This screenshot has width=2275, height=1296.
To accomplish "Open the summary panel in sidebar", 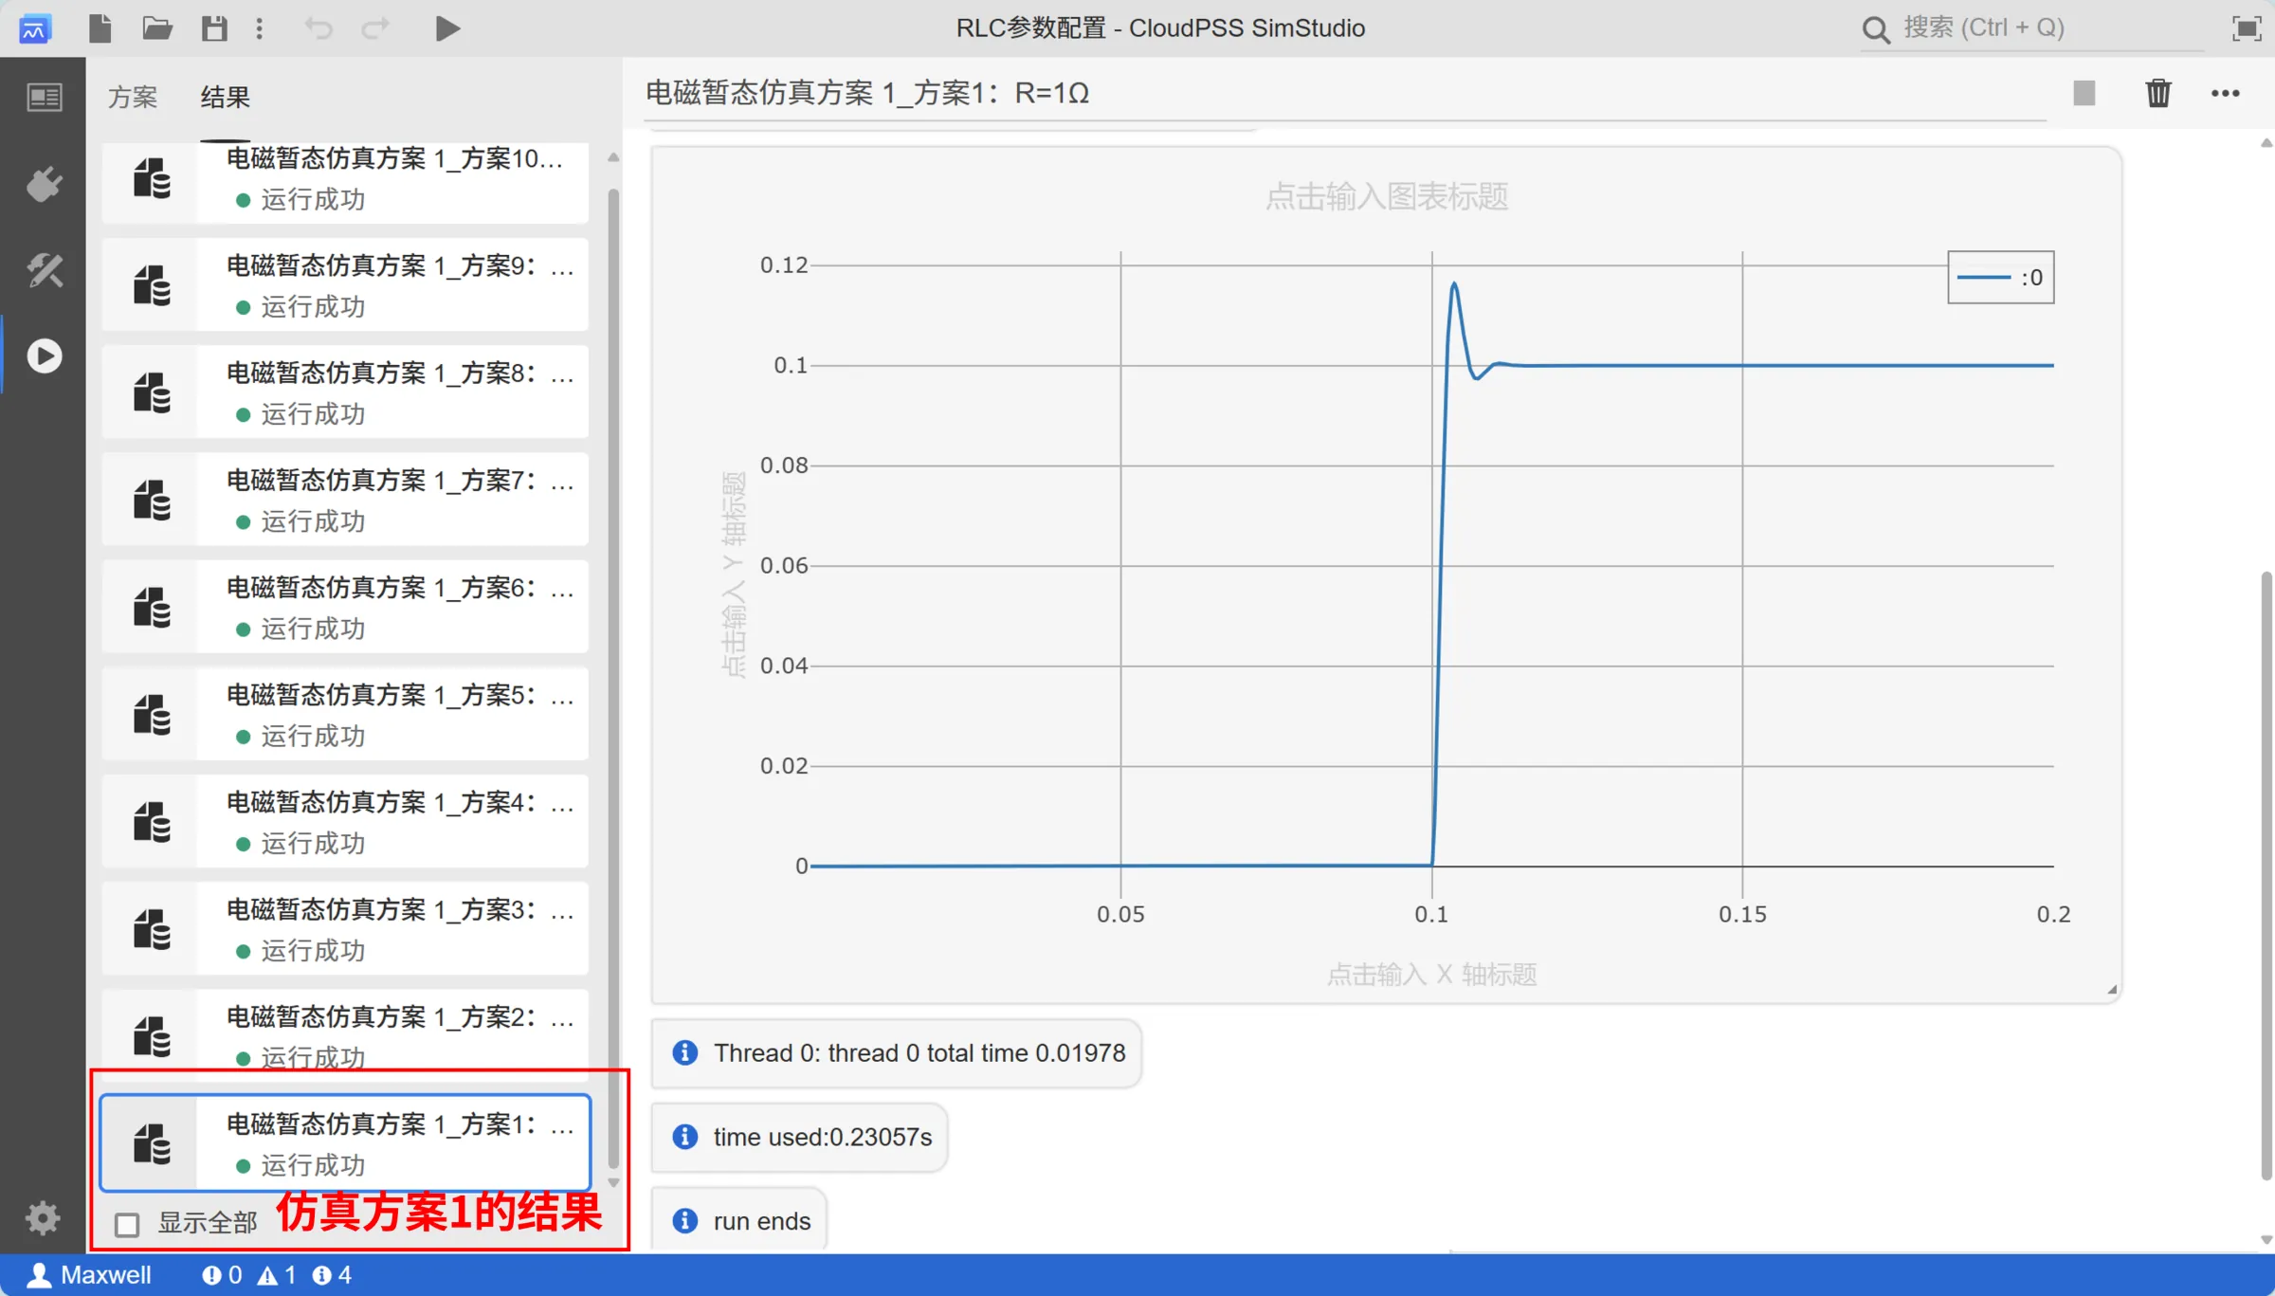I will 44,97.
